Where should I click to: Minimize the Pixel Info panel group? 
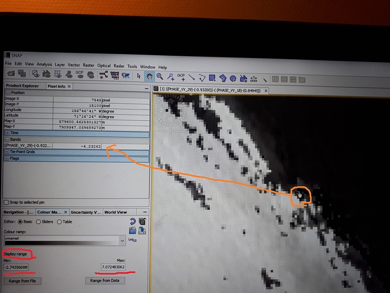point(146,88)
